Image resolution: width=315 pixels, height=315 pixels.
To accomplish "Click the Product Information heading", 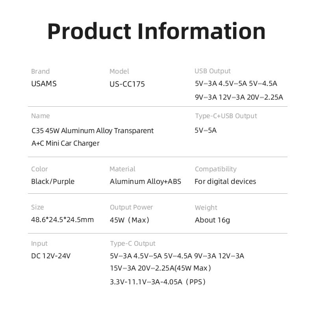I will [x=157, y=31].
